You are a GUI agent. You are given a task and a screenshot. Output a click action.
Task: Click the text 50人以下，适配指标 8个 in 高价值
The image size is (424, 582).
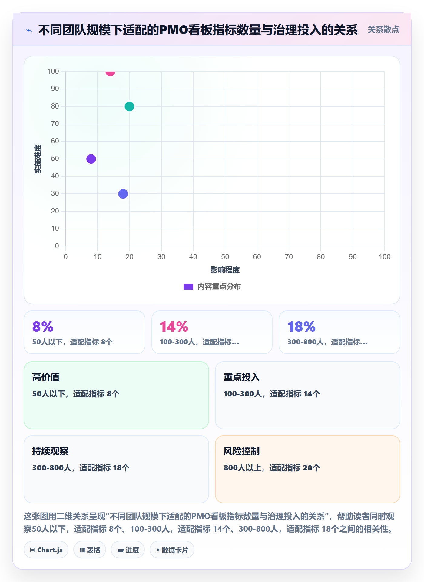[x=76, y=394]
